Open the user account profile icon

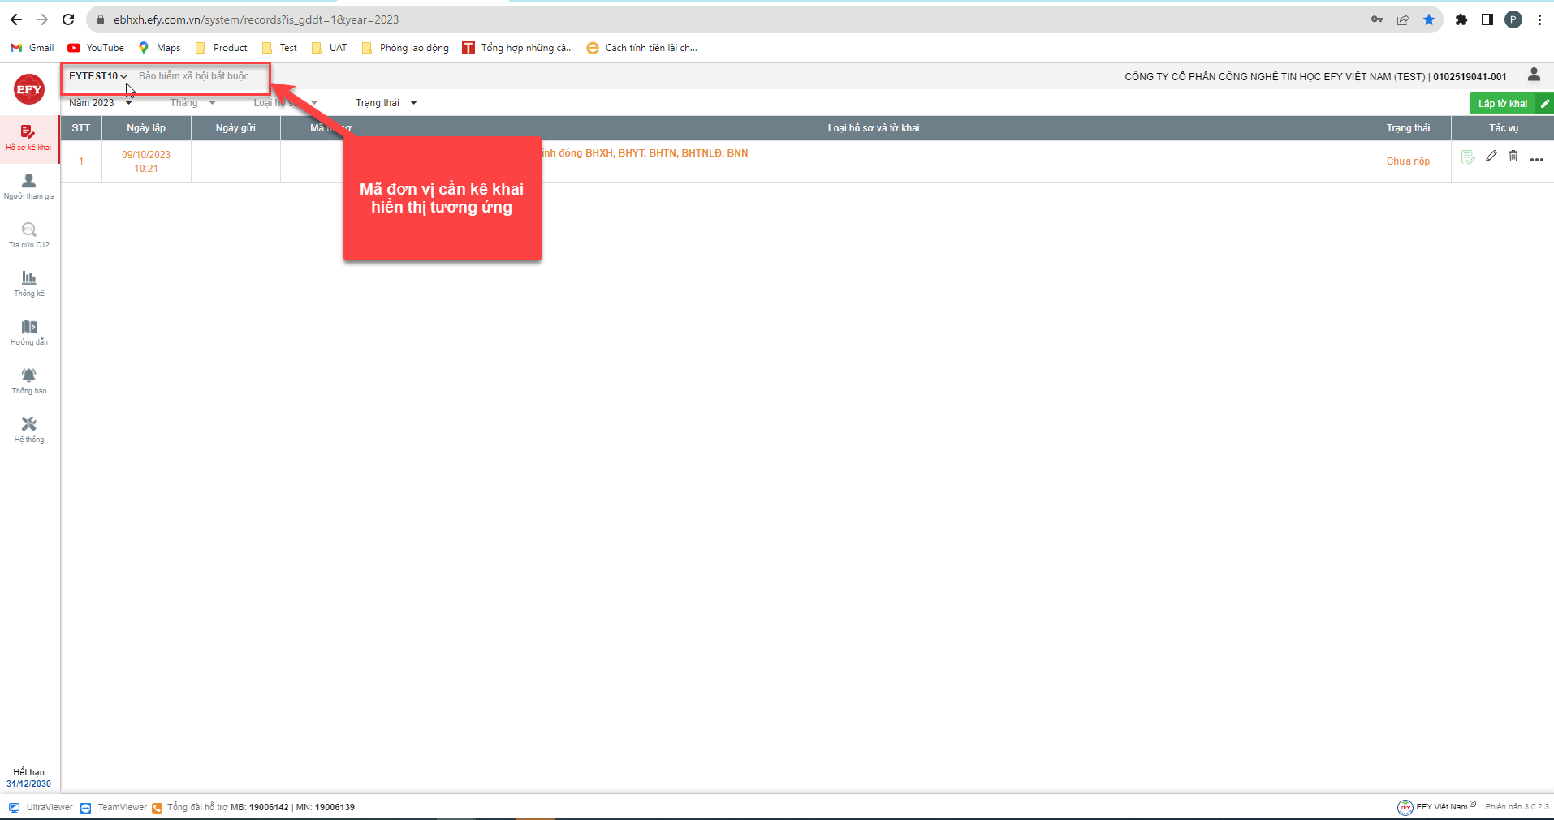[1534, 75]
